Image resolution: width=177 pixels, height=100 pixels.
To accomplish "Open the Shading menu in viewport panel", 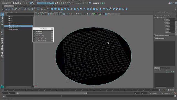I will pos(41,12).
